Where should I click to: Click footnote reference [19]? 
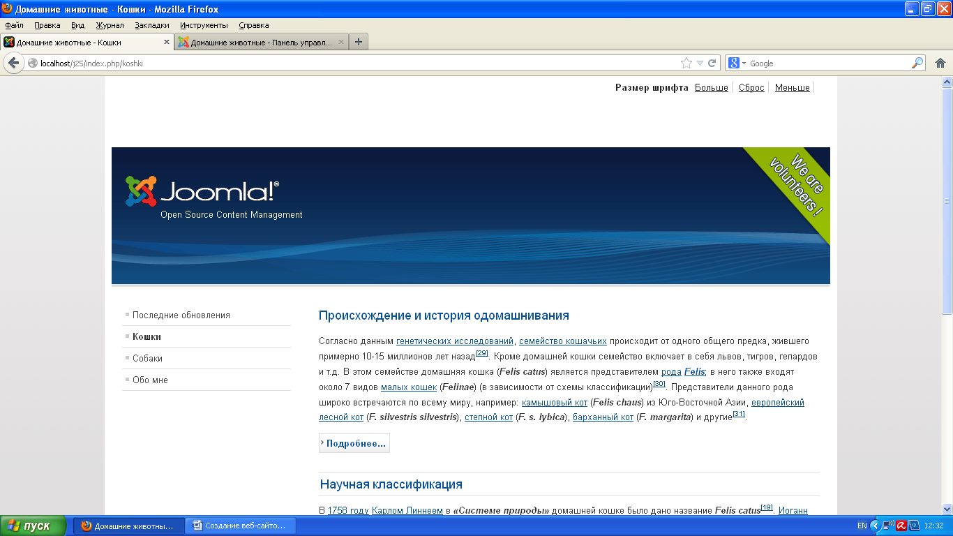point(767,507)
